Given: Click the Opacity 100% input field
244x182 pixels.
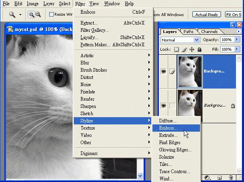Looking at the screenshot, I should 227,39.
